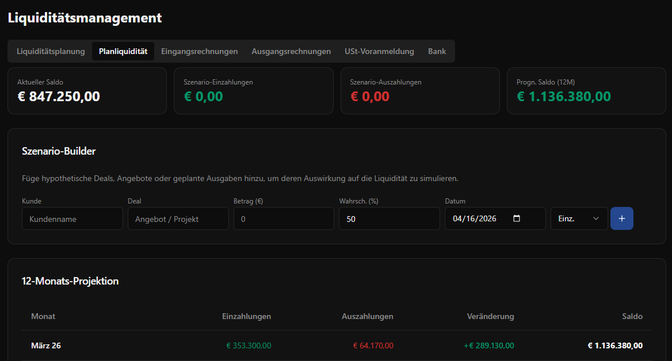Screen dimensions: 672x361
Task: Add the scenario with the plus button
Action: 621,218
